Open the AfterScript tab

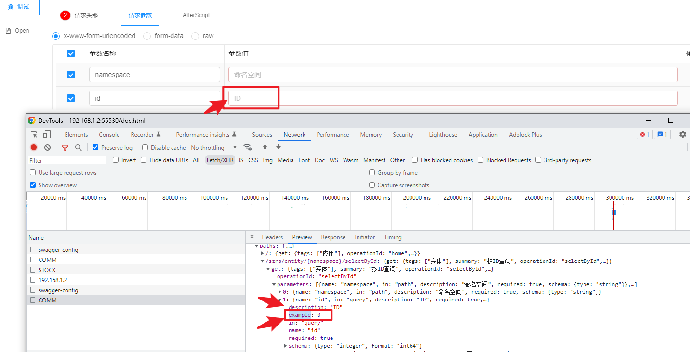coord(196,15)
